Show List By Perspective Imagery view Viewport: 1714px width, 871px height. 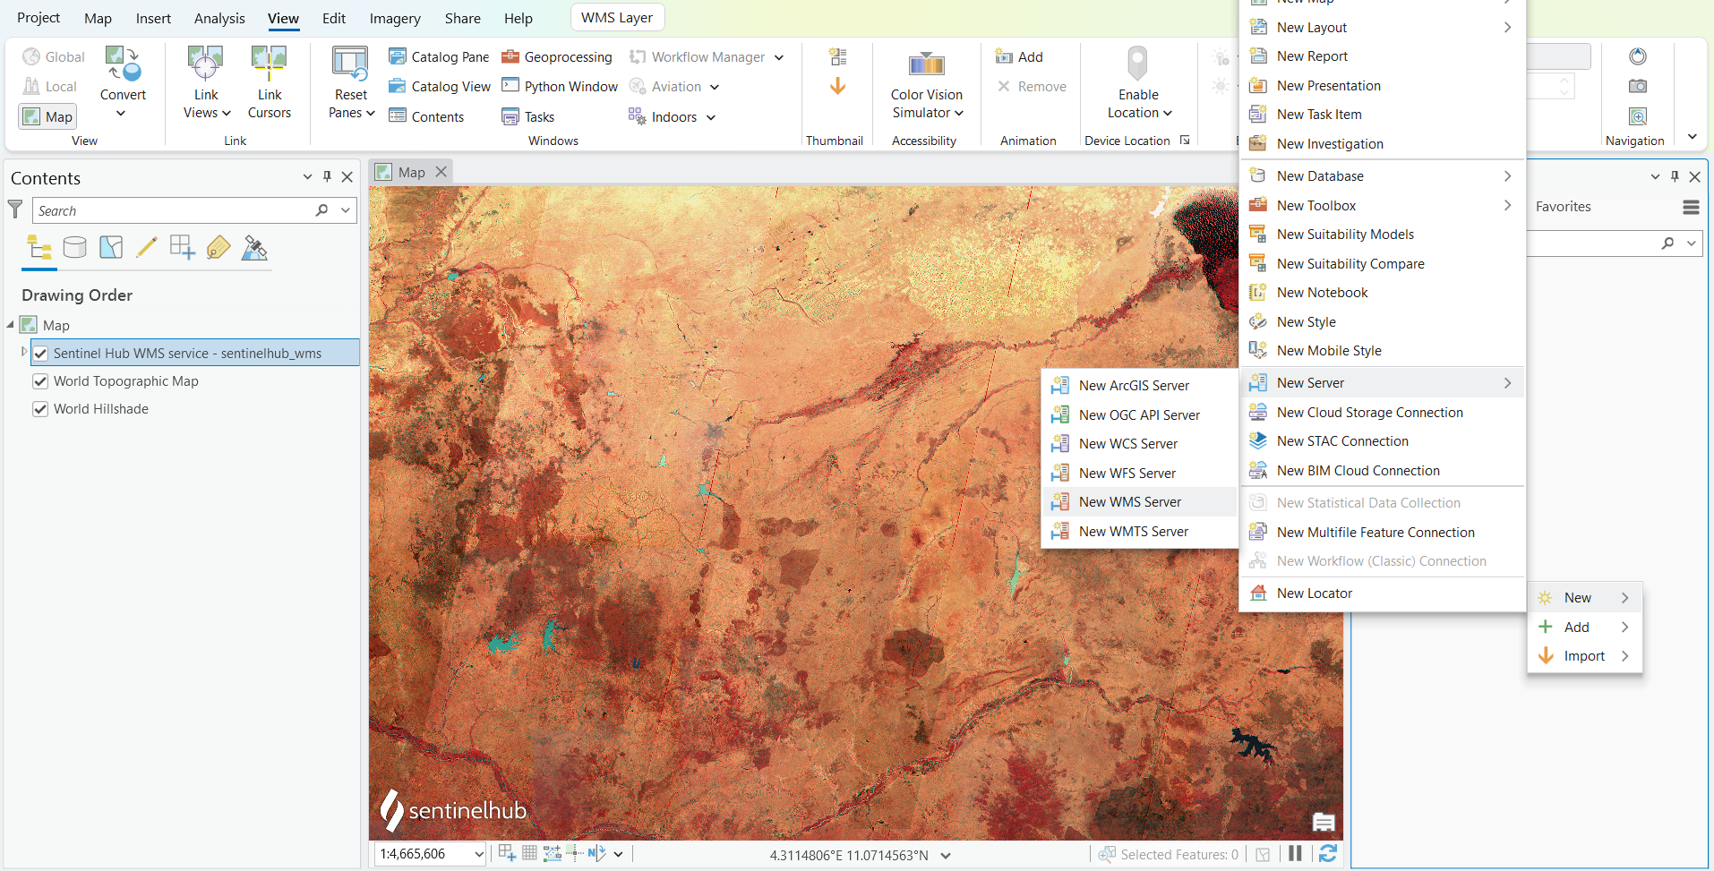[x=254, y=247]
